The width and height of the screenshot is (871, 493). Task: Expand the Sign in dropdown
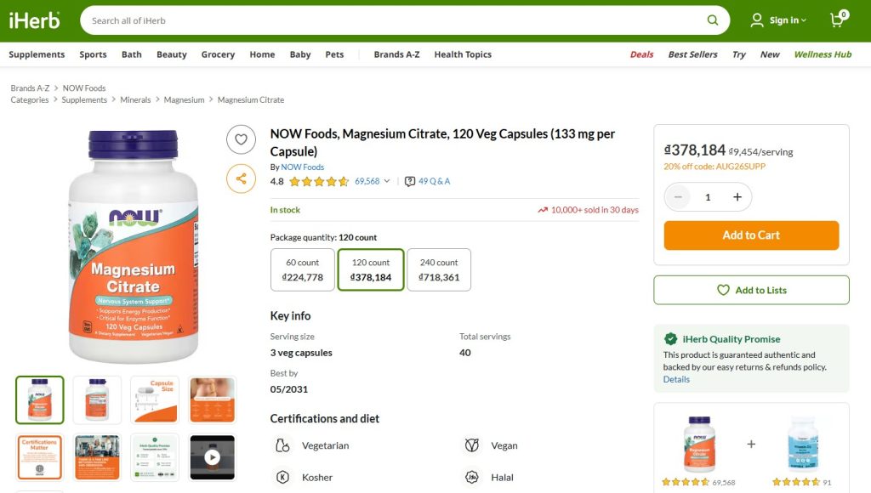(779, 20)
